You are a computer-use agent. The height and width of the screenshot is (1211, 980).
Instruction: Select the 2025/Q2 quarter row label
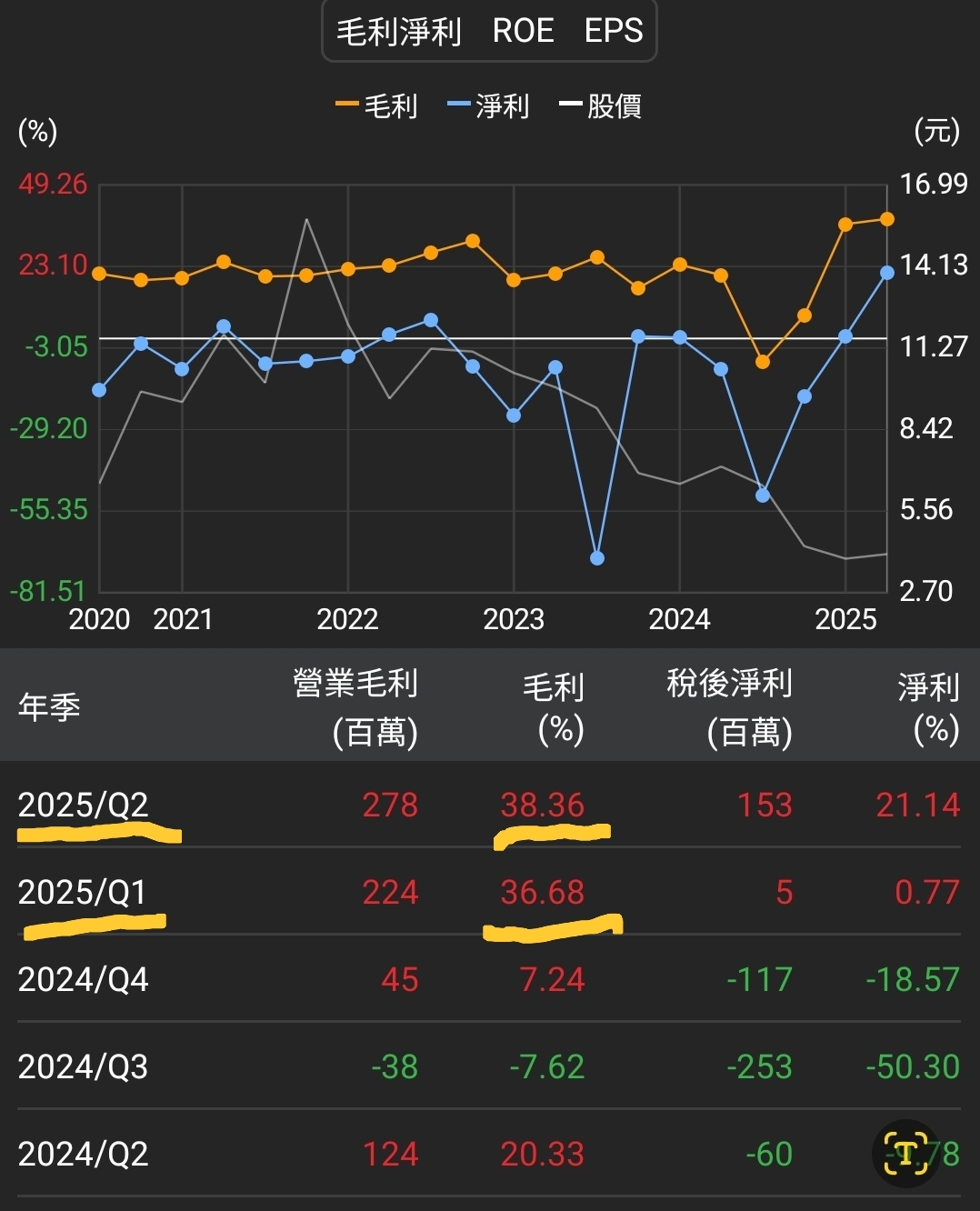click(83, 805)
